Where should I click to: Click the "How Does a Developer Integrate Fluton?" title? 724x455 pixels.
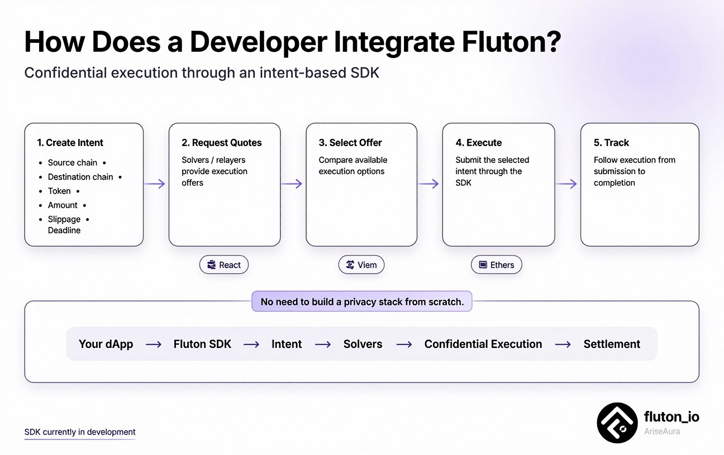pos(293,43)
